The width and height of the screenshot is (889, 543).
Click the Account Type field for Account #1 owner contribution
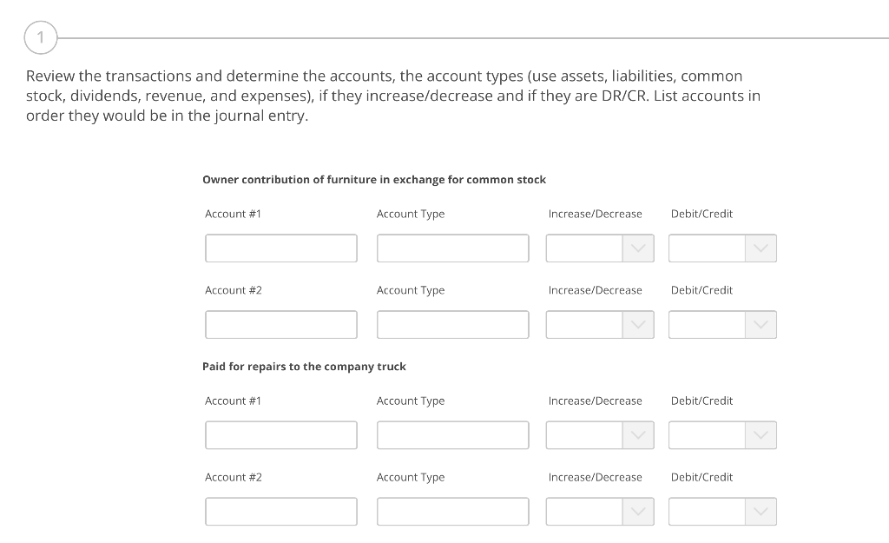tap(452, 248)
